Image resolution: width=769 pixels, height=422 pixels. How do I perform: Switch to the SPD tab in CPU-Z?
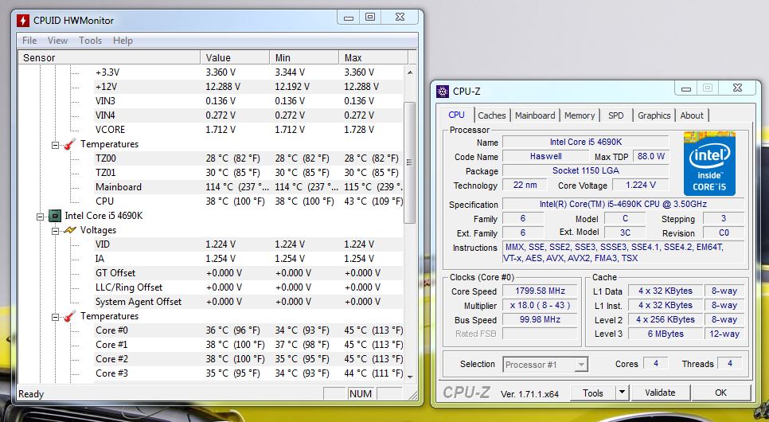(x=616, y=115)
